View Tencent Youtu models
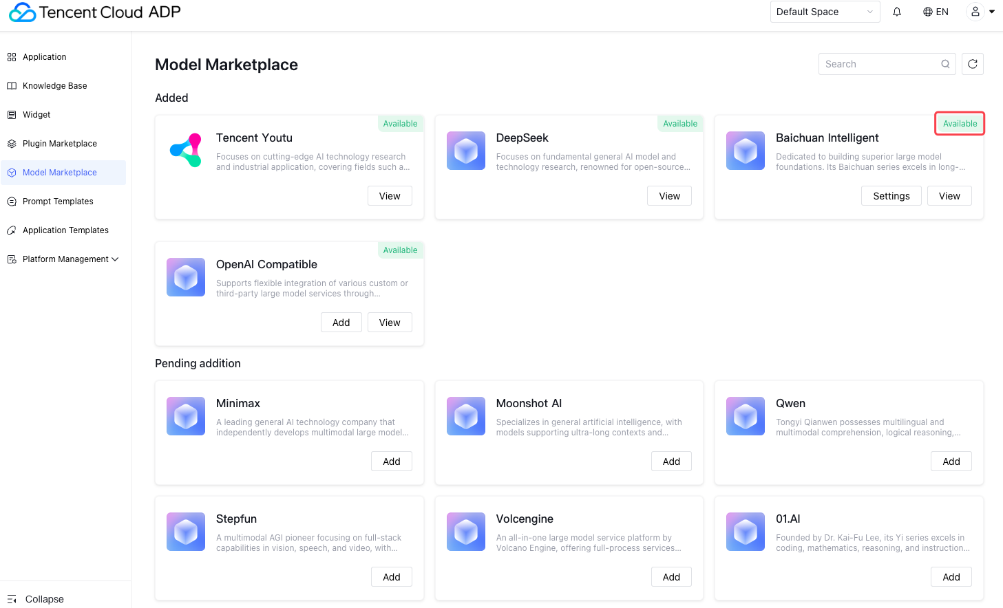Screen dimensions: 1003x608 point(390,196)
